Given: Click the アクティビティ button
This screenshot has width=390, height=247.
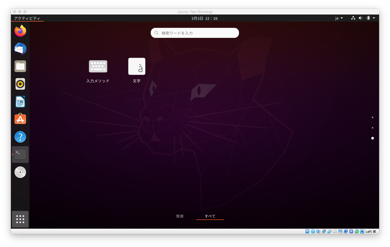Looking at the screenshot, I should (x=27, y=18).
